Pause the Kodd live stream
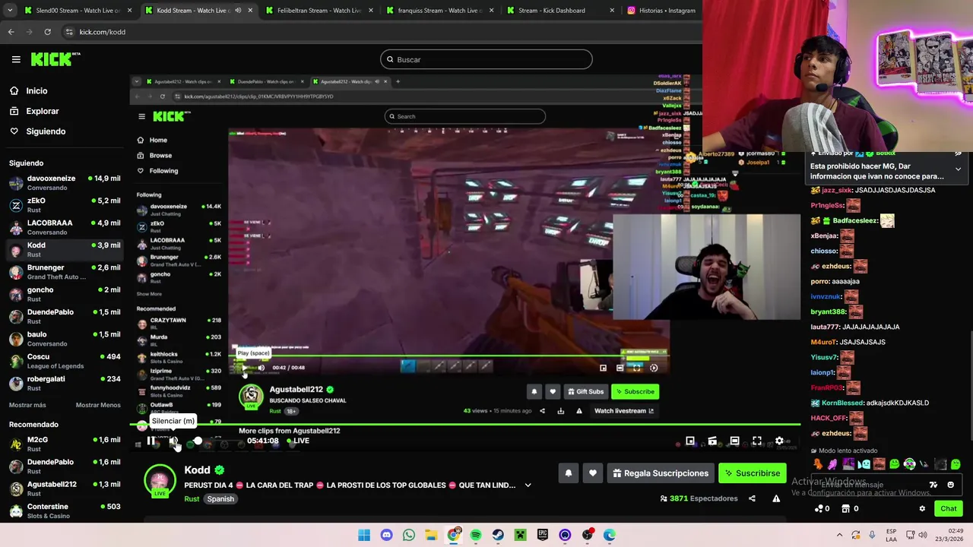Viewport: 973px width, 547px height. (151, 441)
